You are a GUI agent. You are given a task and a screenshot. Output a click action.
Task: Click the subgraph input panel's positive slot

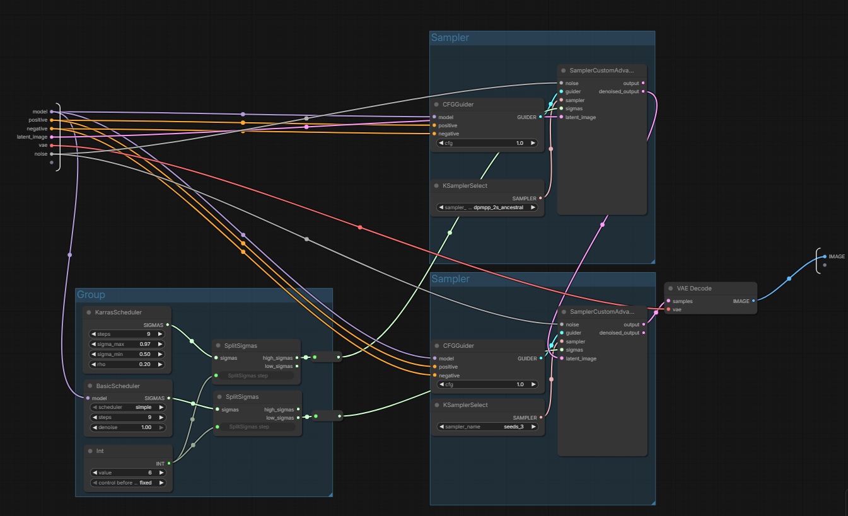point(52,120)
